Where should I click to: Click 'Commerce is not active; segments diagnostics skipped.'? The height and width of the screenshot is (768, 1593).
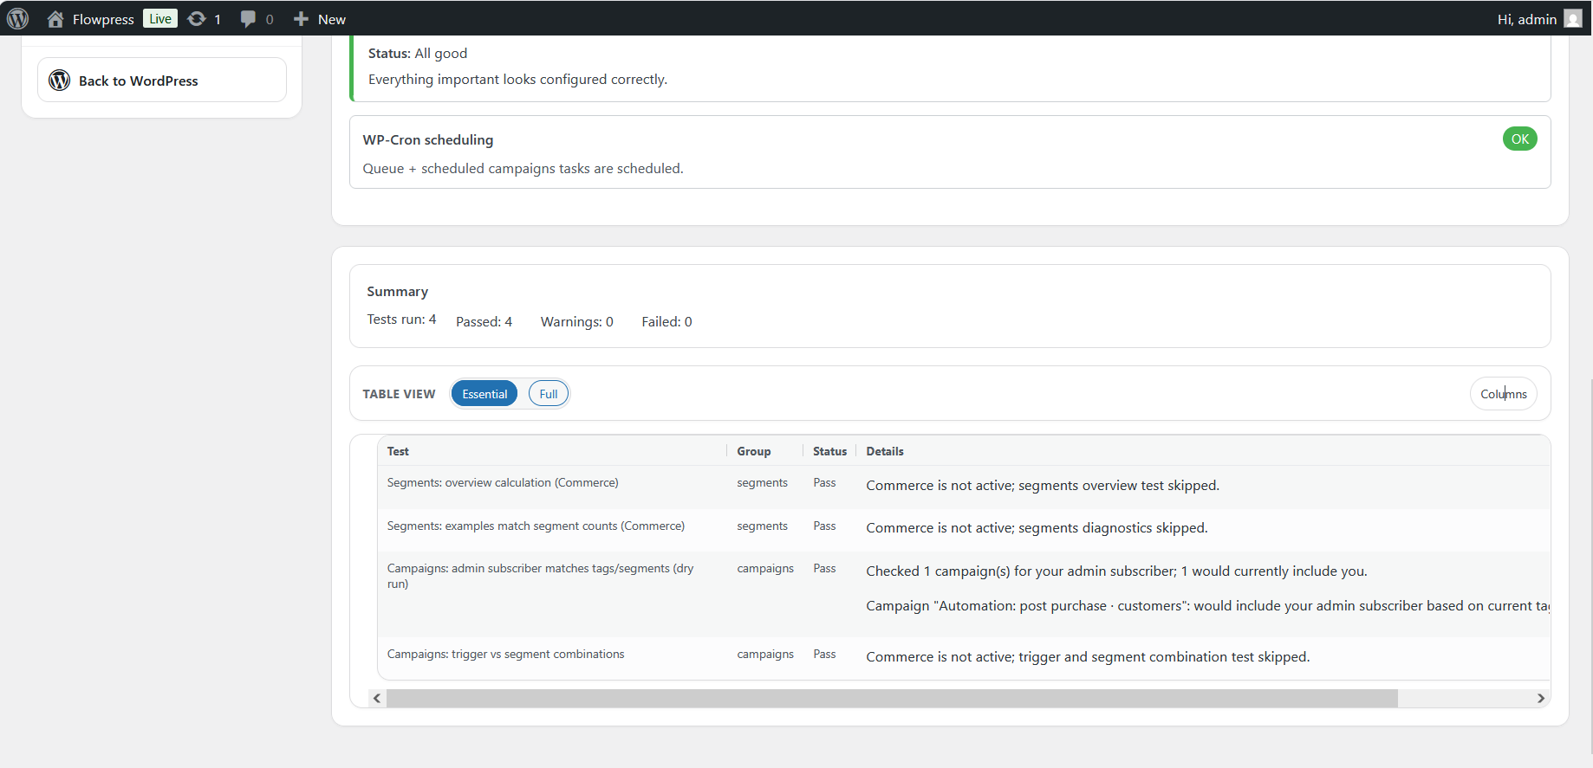(x=1037, y=527)
